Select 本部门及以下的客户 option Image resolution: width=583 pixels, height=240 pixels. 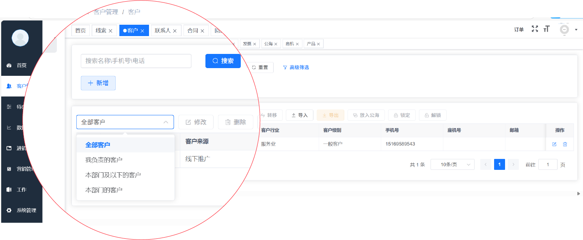(113, 175)
